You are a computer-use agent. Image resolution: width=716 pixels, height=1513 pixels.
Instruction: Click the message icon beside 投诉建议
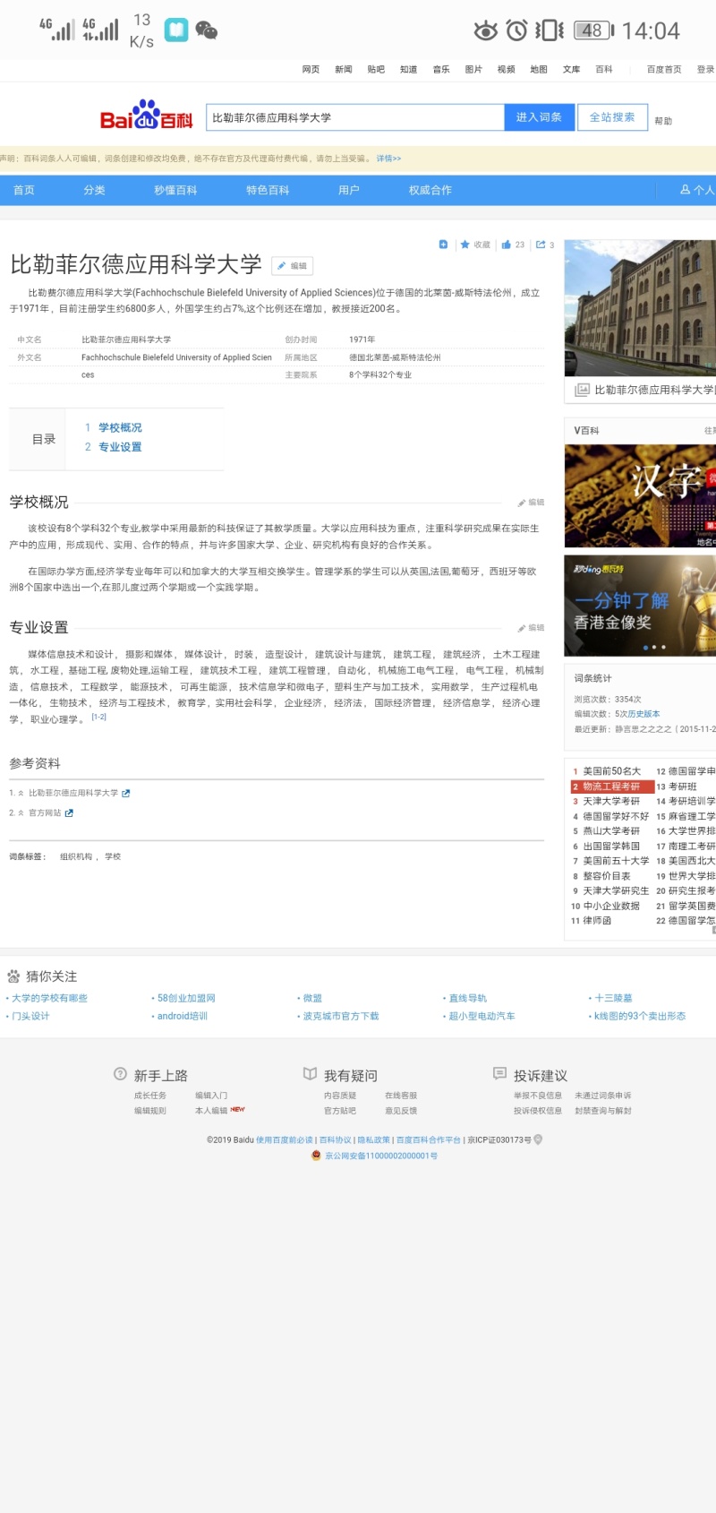499,1073
